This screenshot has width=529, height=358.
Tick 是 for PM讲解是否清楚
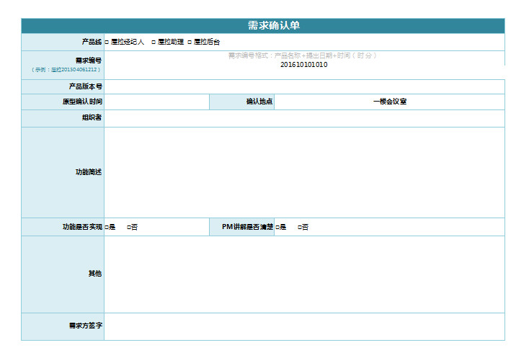[x=277, y=227]
